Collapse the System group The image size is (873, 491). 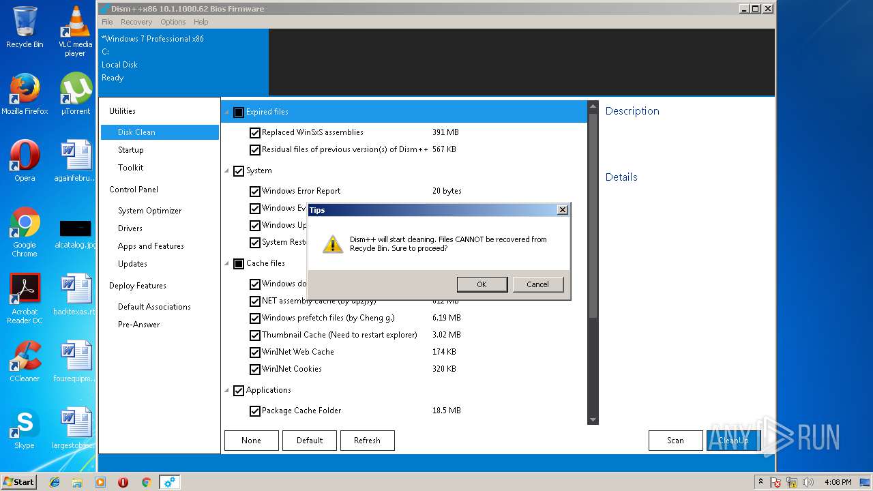(x=227, y=171)
